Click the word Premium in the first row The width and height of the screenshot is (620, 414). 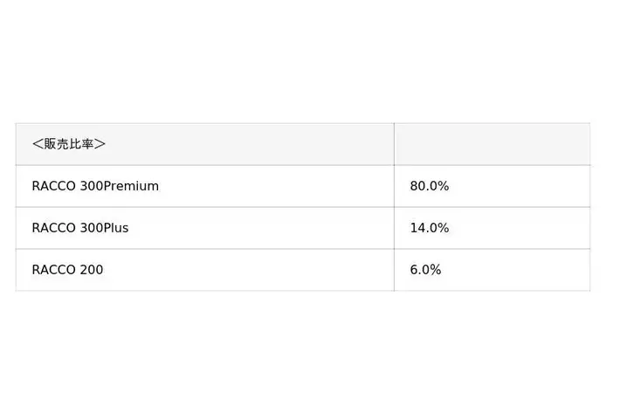(131, 186)
